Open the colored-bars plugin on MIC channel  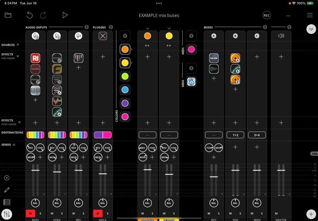[x=78, y=58]
